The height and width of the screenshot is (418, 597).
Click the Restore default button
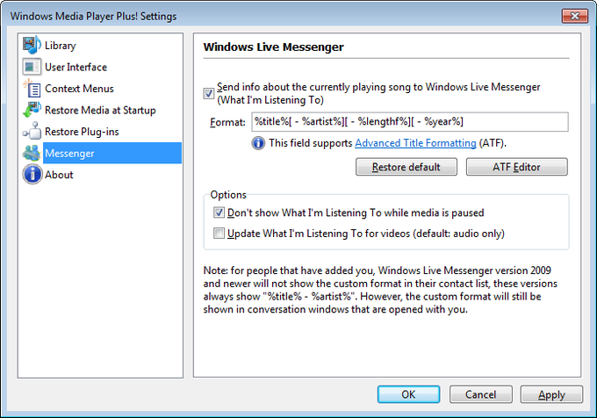pyautogui.click(x=406, y=167)
